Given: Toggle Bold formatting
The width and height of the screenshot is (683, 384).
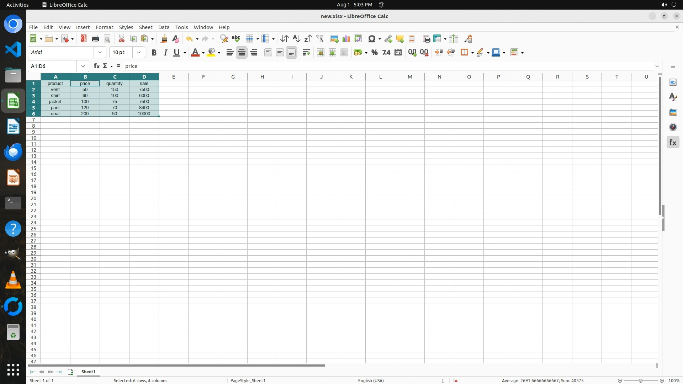Looking at the screenshot, I should click(154, 53).
